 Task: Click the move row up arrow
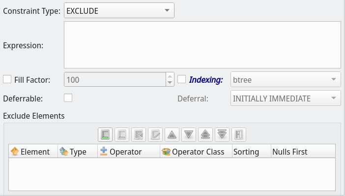tap(172, 134)
